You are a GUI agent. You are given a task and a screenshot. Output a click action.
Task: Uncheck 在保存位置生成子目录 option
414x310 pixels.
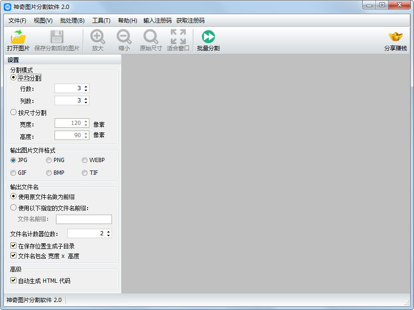[13, 246]
